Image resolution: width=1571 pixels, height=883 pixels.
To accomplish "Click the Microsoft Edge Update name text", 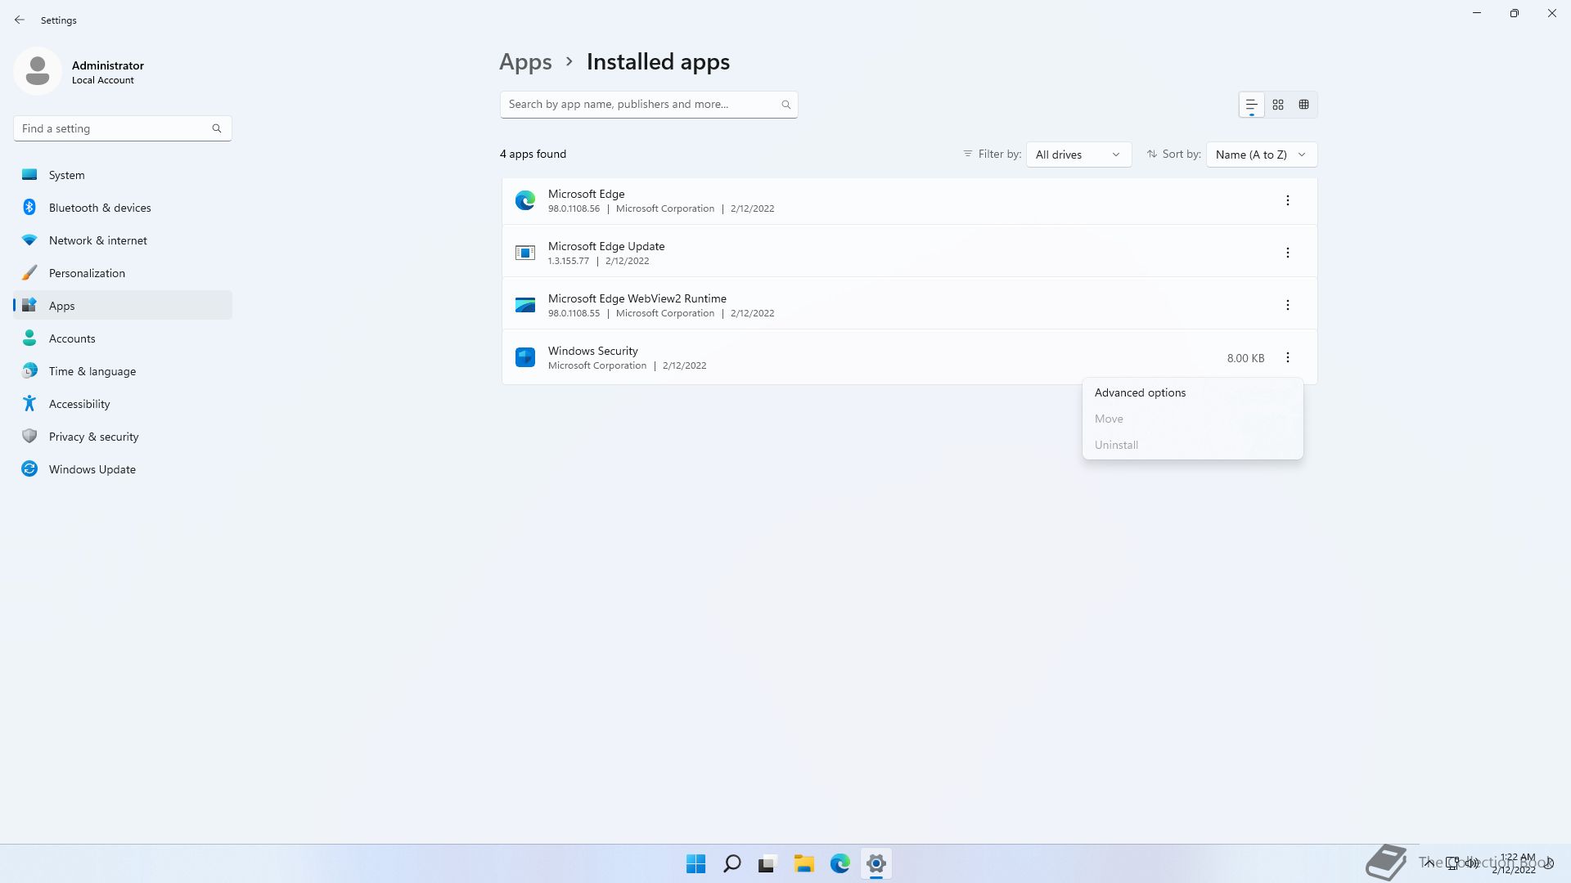I will [x=606, y=246].
